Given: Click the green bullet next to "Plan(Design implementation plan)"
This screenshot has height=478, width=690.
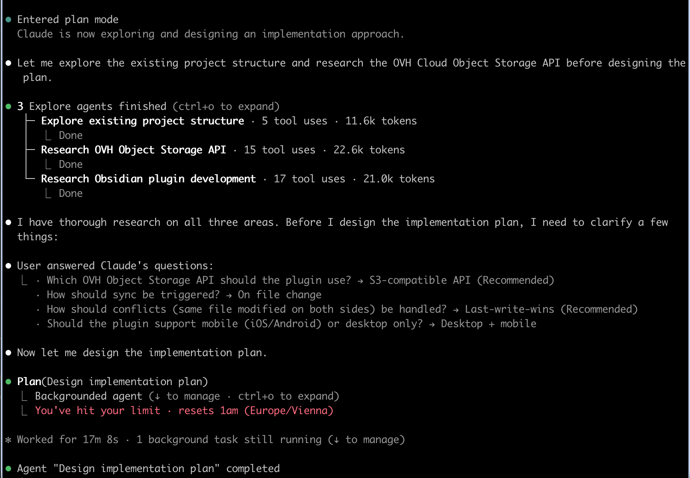Looking at the screenshot, I should click(8, 382).
